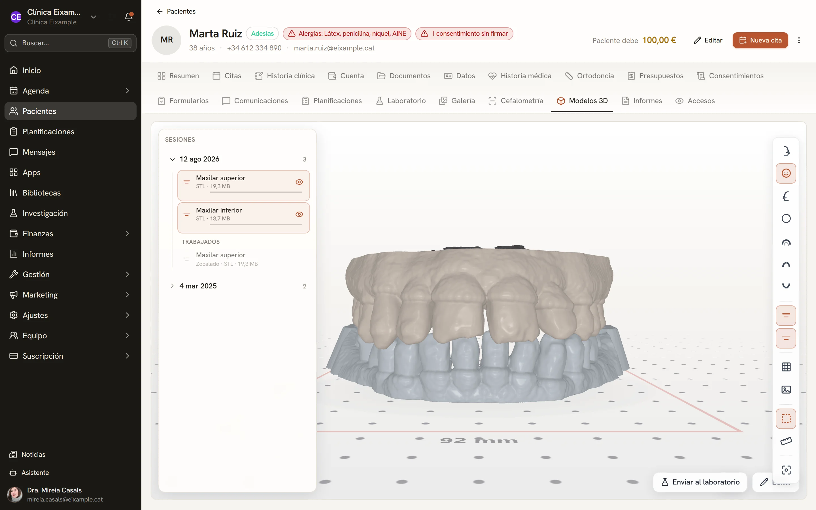Click the recenter focus icon in viewer toolbar
The image size is (816, 510).
click(786, 470)
